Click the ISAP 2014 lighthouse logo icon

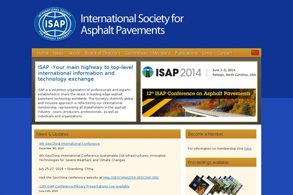coord(148,72)
